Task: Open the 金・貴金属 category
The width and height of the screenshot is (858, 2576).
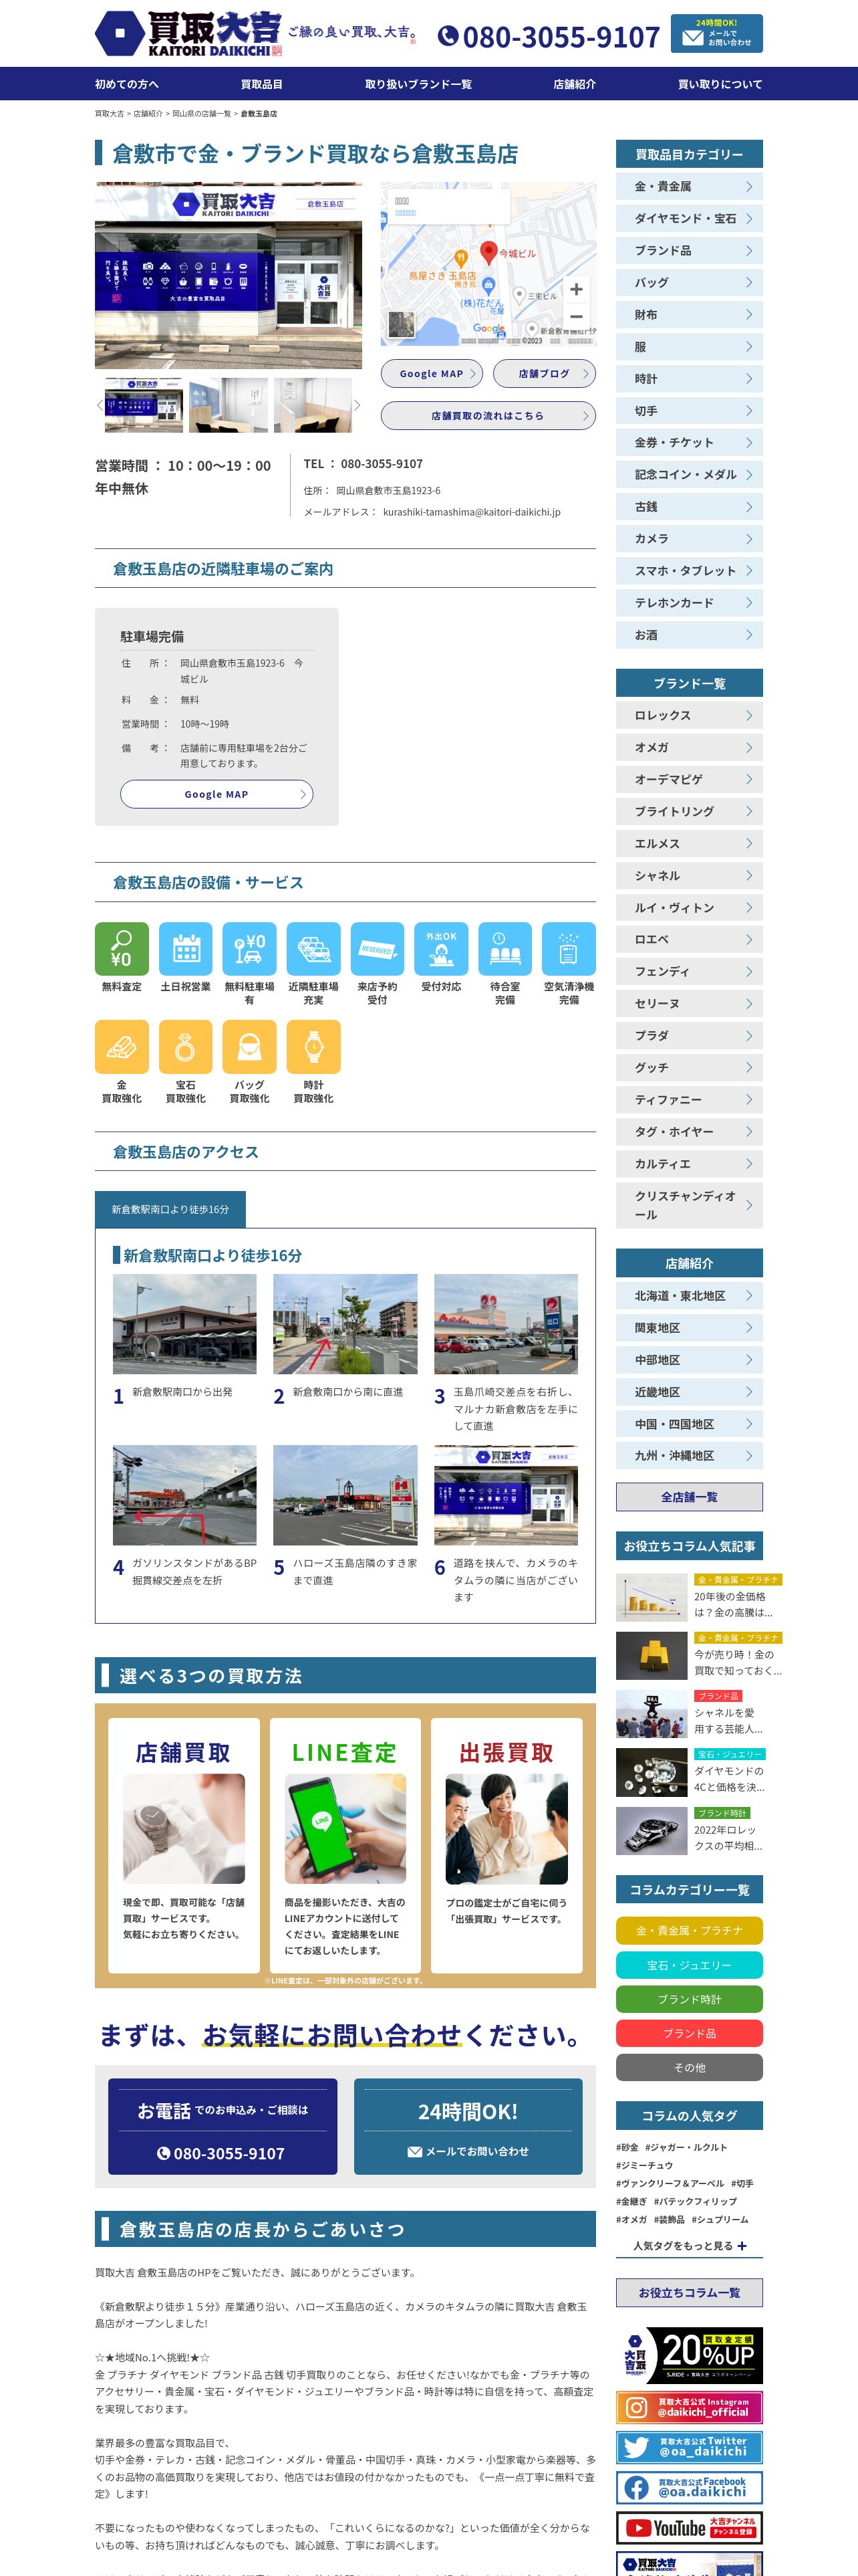Action: coord(689,186)
